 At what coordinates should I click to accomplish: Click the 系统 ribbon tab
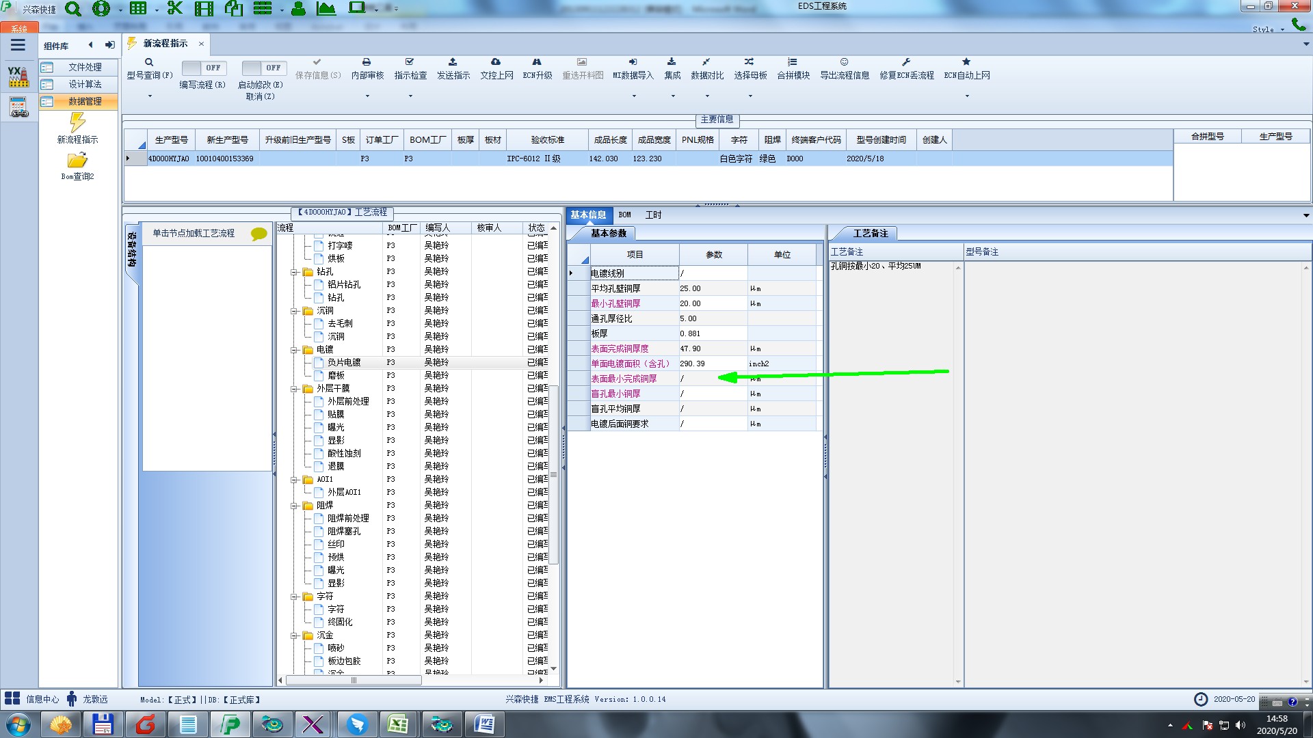19,28
